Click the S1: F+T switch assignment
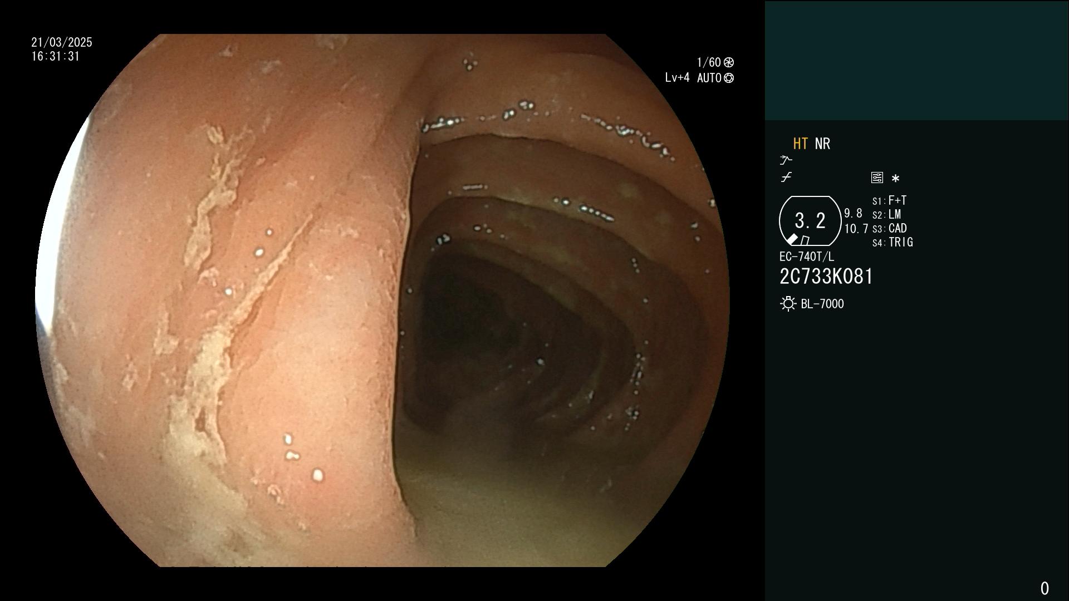1069x601 pixels. tap(889, 200)
